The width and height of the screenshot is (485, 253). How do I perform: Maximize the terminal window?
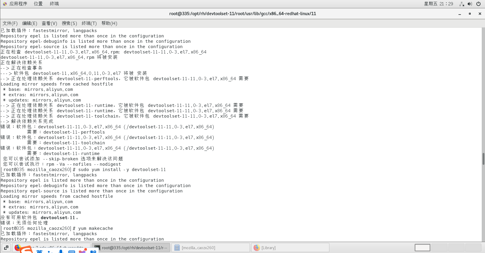[470, 14]
